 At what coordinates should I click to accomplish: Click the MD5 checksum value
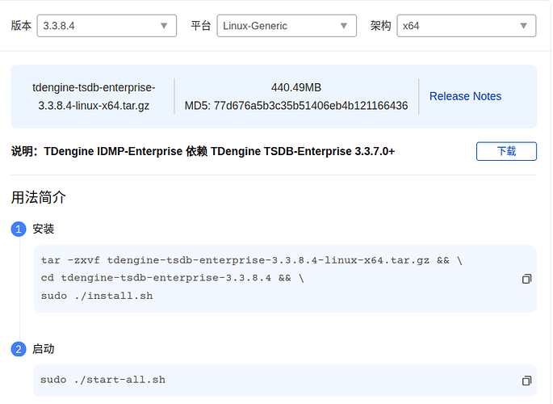311,106
